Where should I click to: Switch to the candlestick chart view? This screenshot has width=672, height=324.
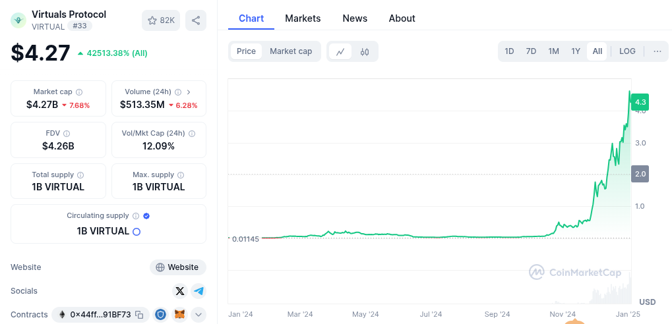(x=365, y=51)
